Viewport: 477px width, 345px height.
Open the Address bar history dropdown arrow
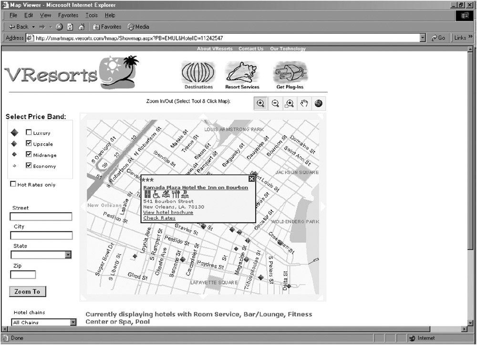(x=423, y=38)
